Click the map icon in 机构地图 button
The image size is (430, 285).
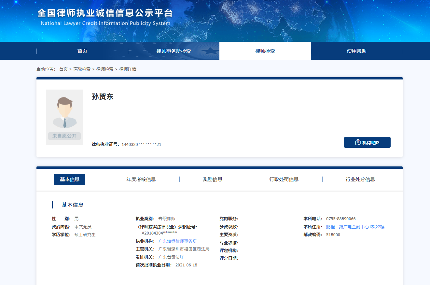click(x=358, y=142)
